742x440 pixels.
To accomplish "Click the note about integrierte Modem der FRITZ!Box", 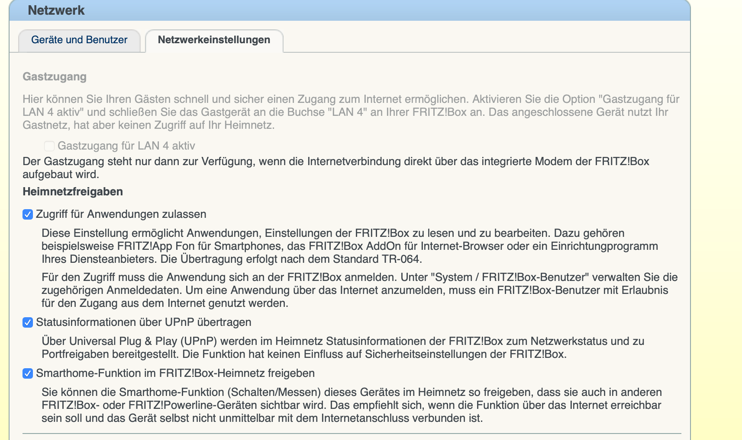I will point(336,168).
